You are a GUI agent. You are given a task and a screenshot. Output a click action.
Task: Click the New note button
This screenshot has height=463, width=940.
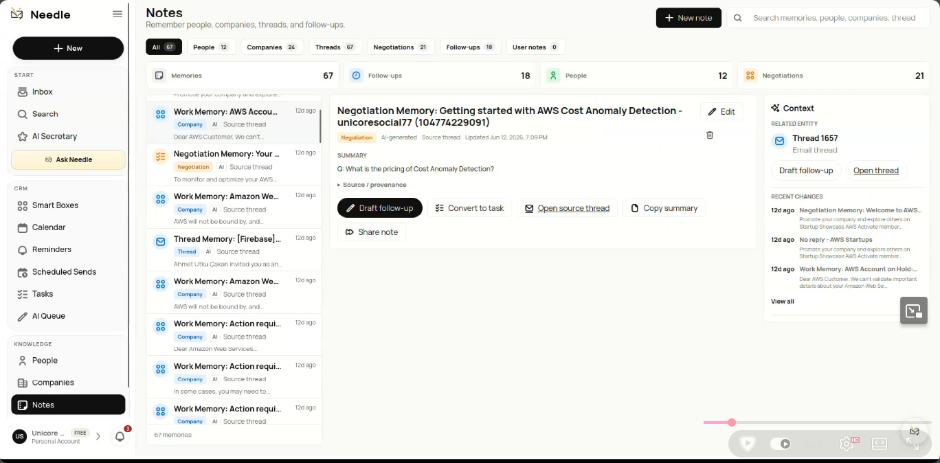pyautogui.click(x=689, y=18)
